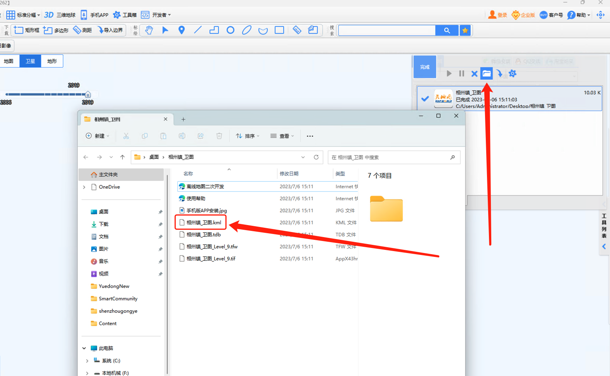Click the locate crosshair icon at top right
This screenshot has height=376, width=610.
[x=601, y=15]
